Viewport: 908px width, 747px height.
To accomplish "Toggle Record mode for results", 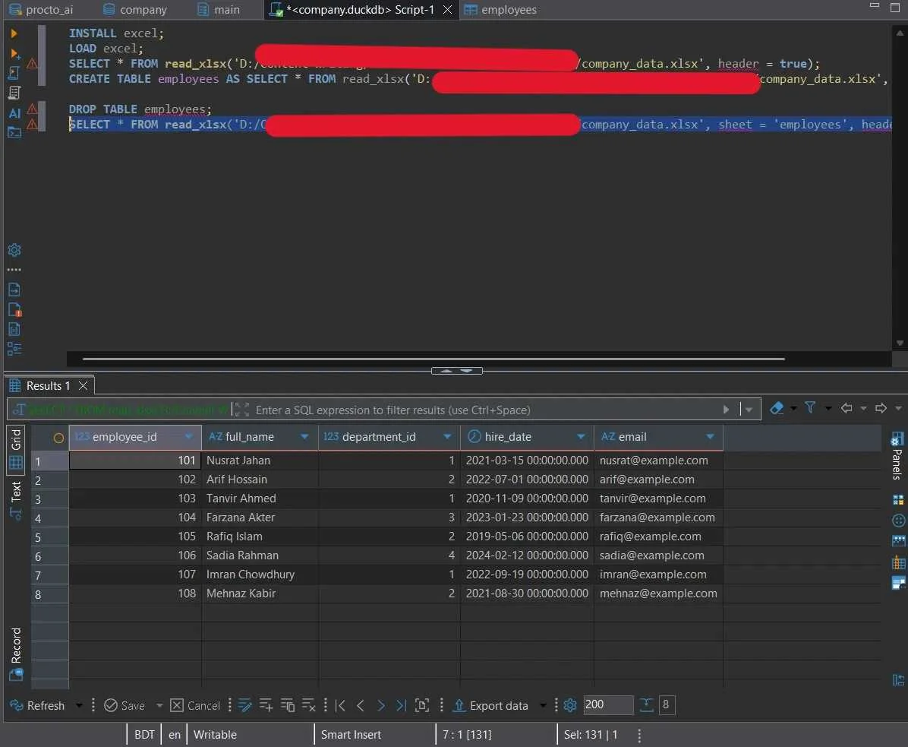I will (x=16, y=653).
